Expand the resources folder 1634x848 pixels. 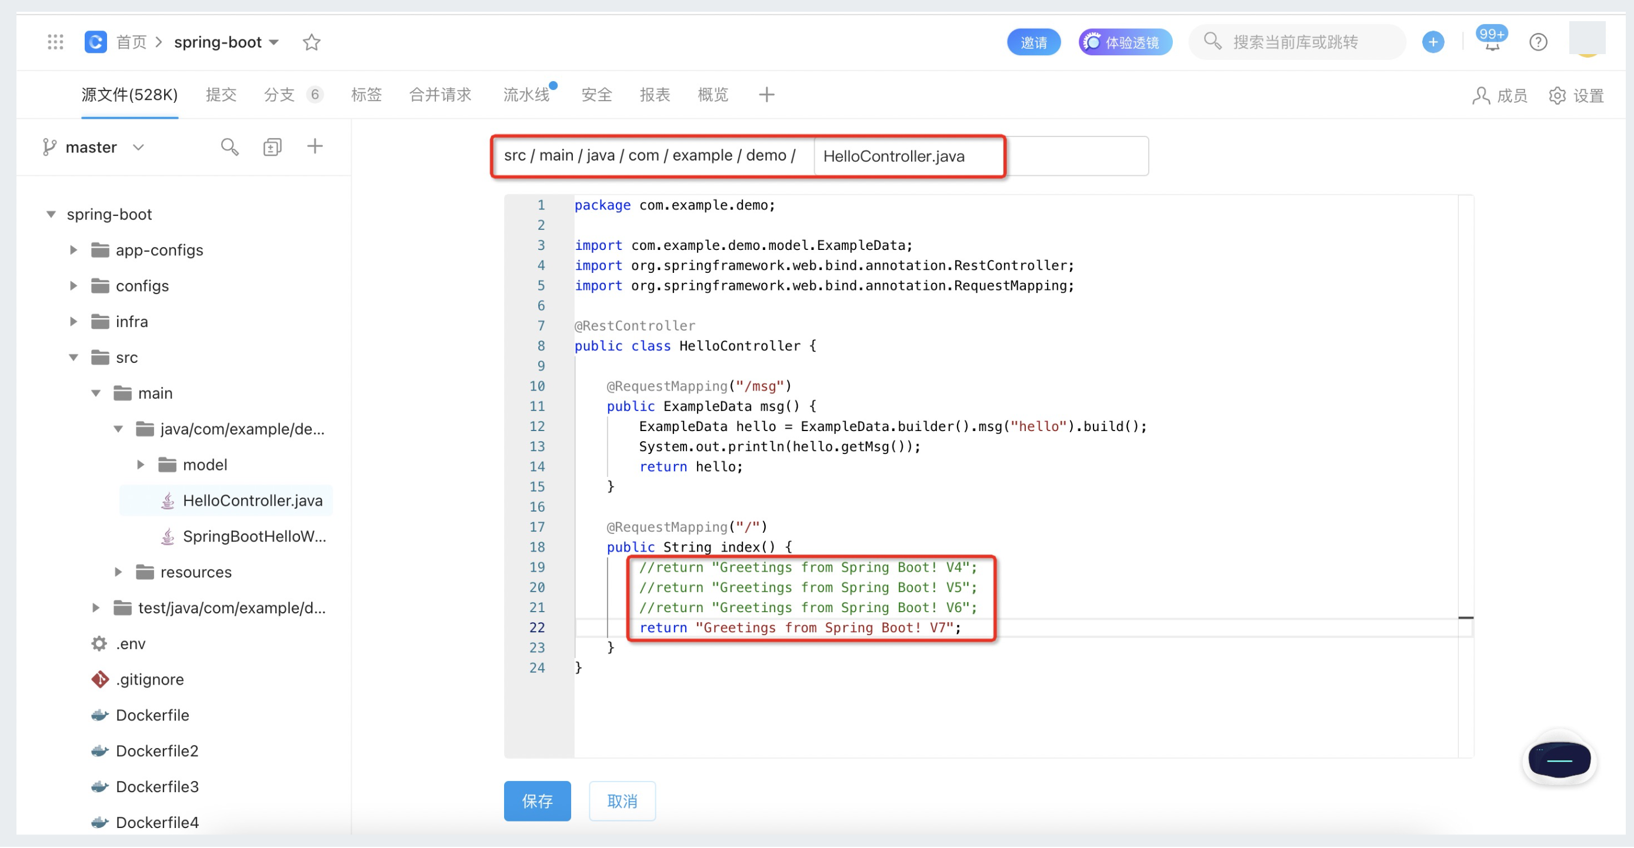pyautogui.click(x=119, y=573)
